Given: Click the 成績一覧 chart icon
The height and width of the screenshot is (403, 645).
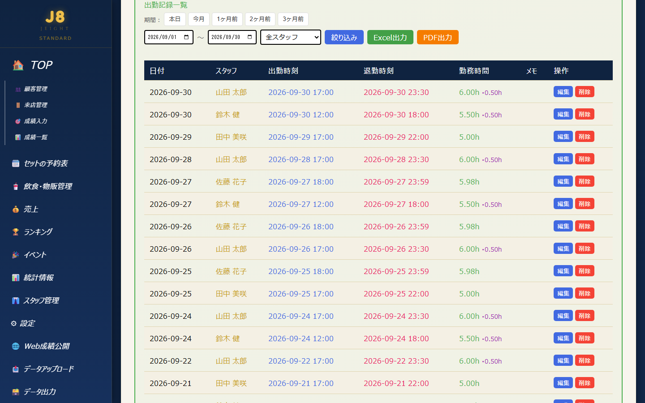Looking at the screenshot, I should point(18,137).
